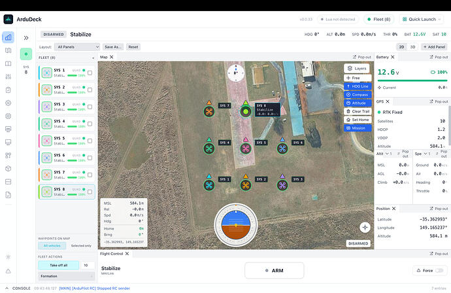This screenshot has width=451, height=293.
Task: Click Take off all button
Action: click(58, 266)
